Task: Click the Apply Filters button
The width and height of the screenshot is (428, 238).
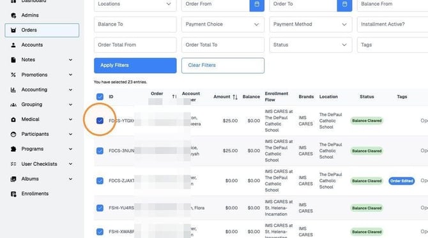Action: tap(135, 66)
